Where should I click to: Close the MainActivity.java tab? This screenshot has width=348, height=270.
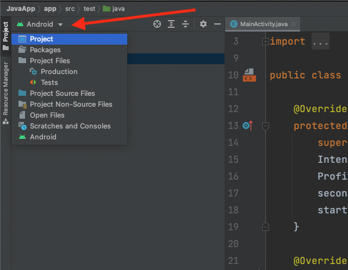294,24
